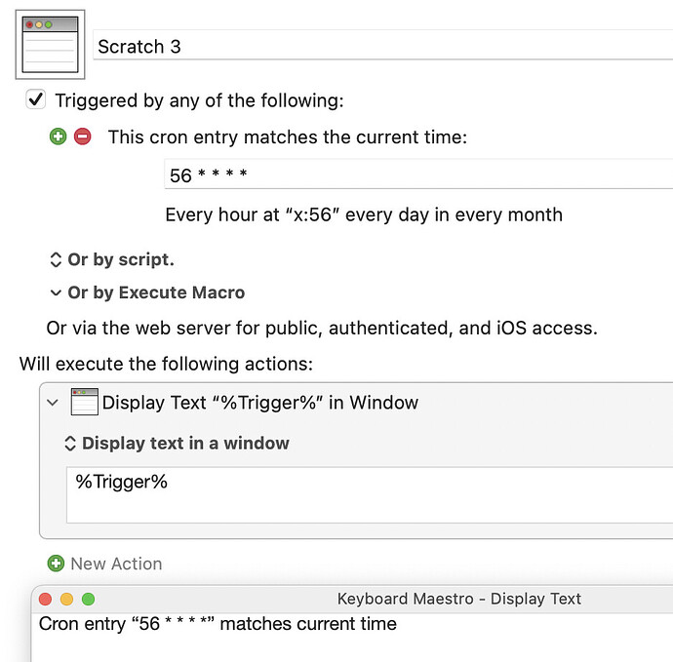Add a trigger with the green plus

tap(58, 137)
